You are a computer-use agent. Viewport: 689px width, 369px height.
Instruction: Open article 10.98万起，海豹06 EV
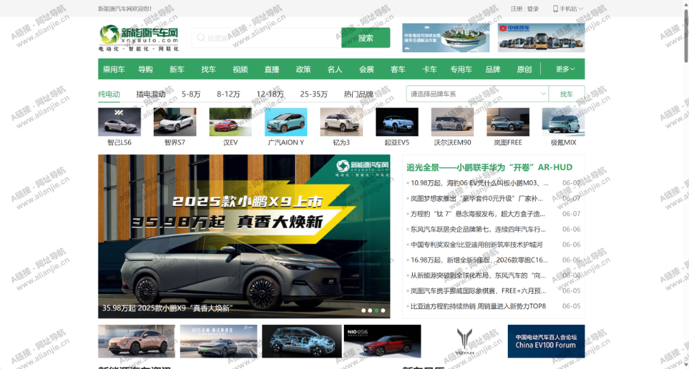pyautogui.click(x=480, y=183)
